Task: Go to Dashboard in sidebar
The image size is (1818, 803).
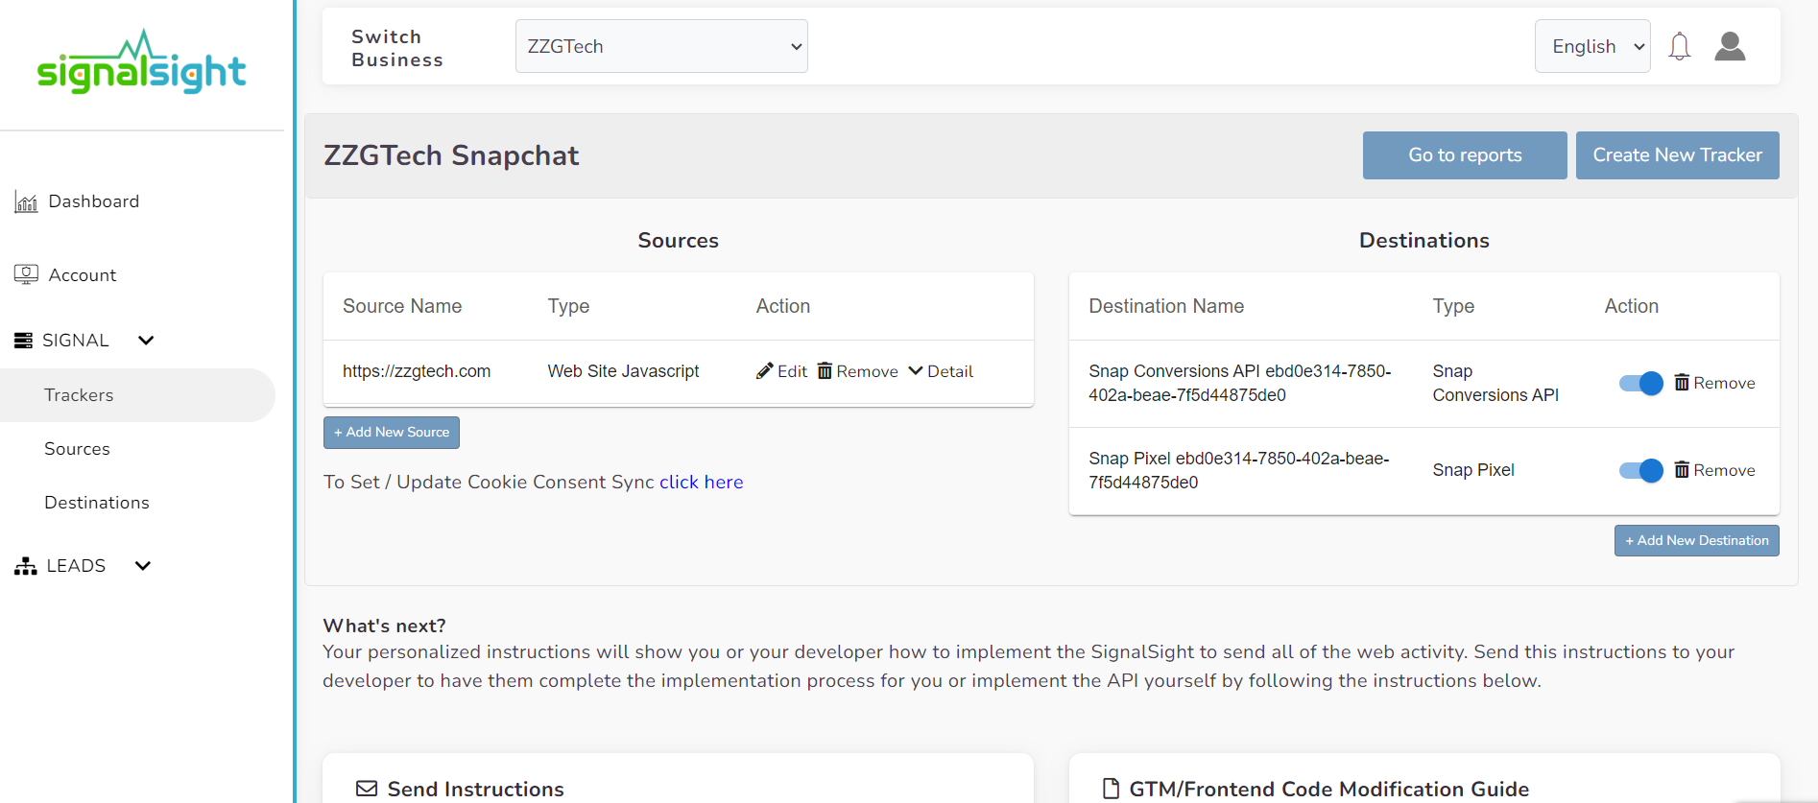Action: click(x=94, y=201)
